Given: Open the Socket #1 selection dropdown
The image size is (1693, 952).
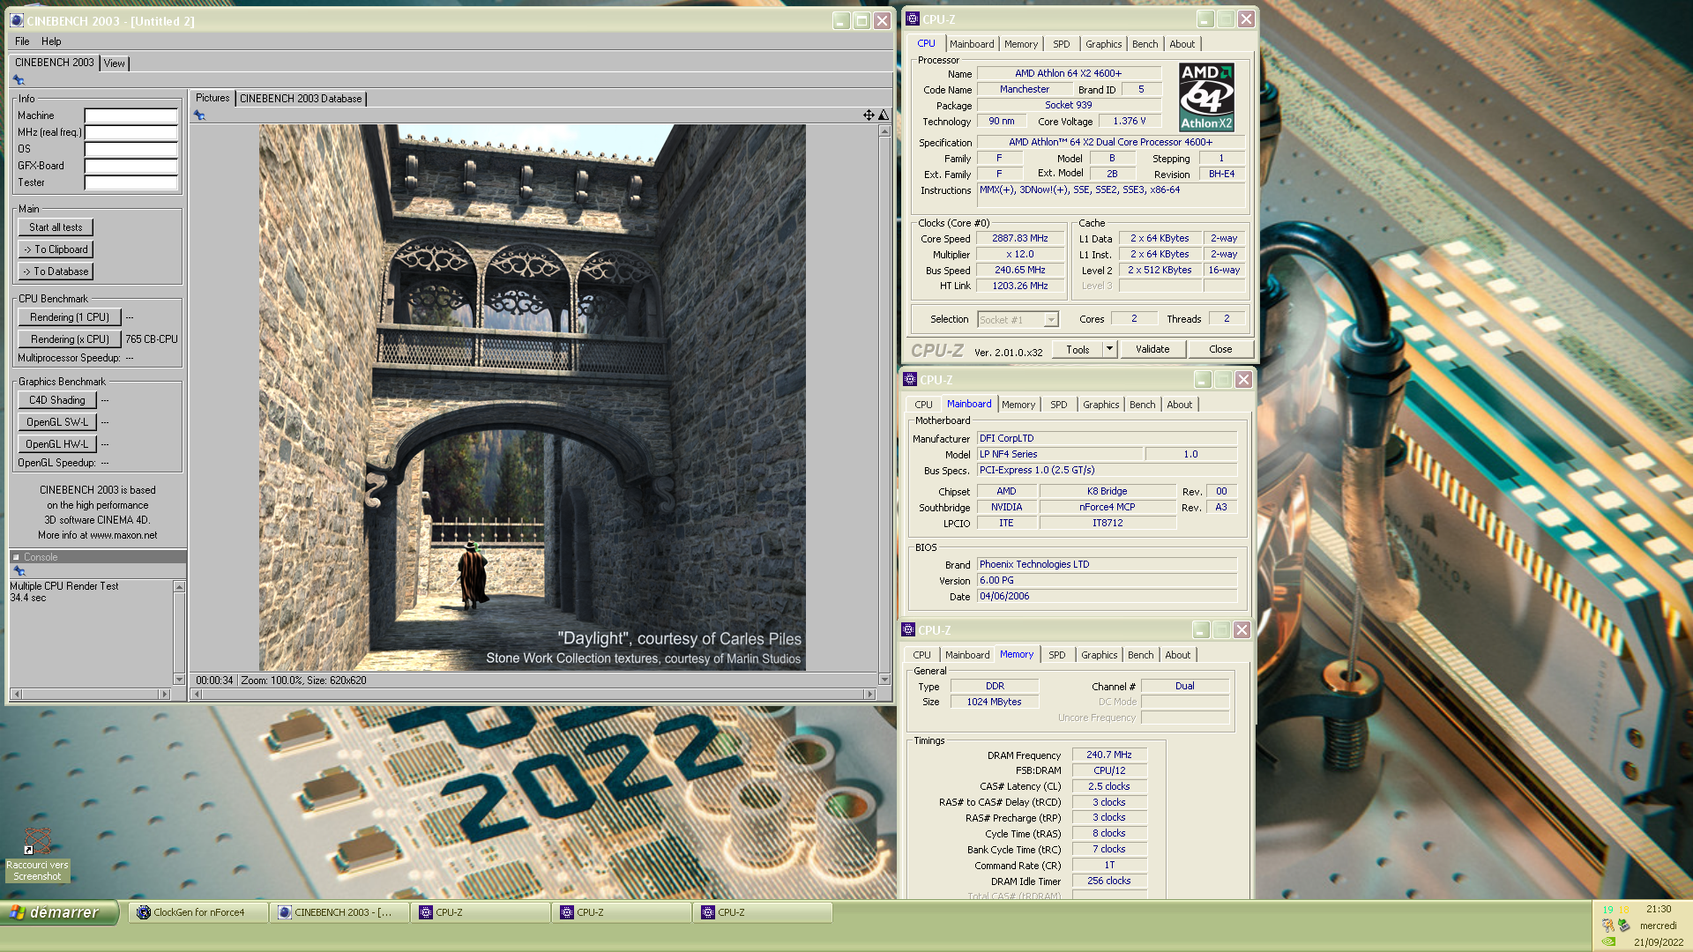Looking at the screenshot, I should pos(1050,320).
